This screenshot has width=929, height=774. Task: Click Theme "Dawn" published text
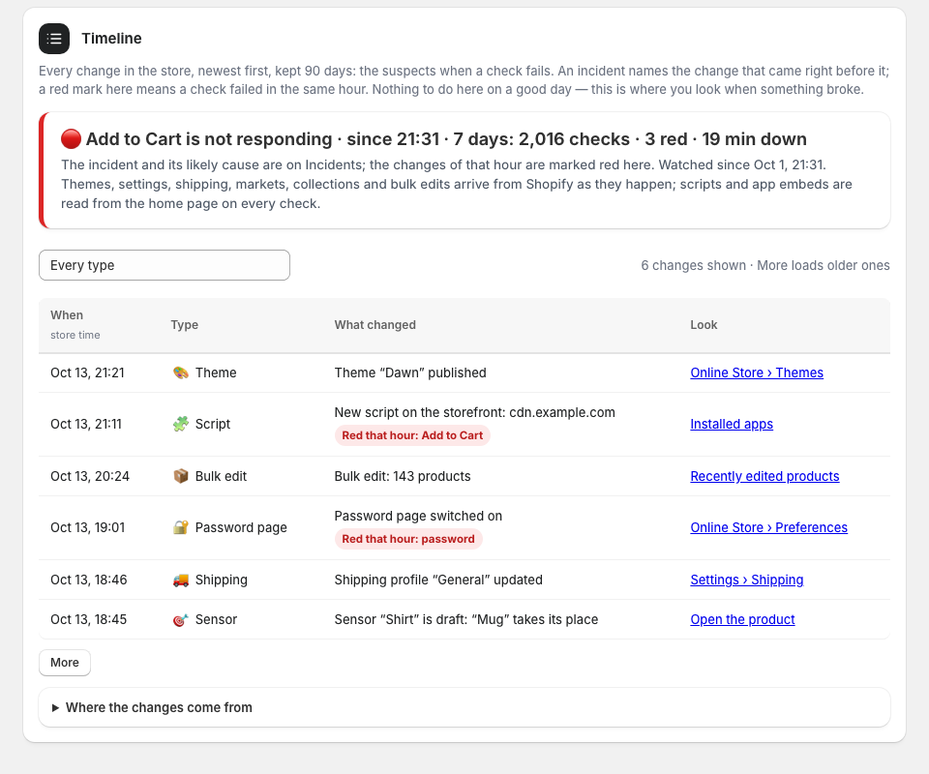[x=410, y=372]
